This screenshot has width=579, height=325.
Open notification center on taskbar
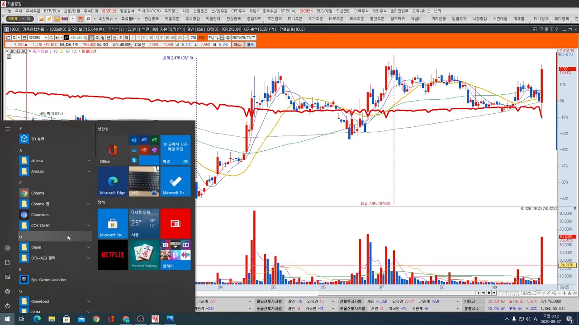point(569,319)
